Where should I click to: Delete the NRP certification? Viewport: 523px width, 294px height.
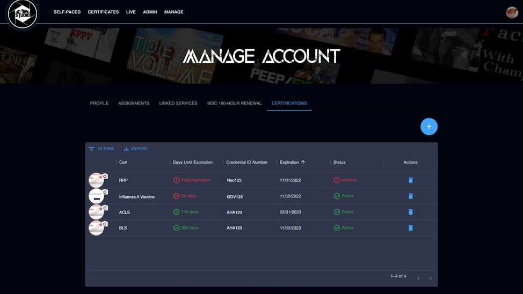coord(411,180)
